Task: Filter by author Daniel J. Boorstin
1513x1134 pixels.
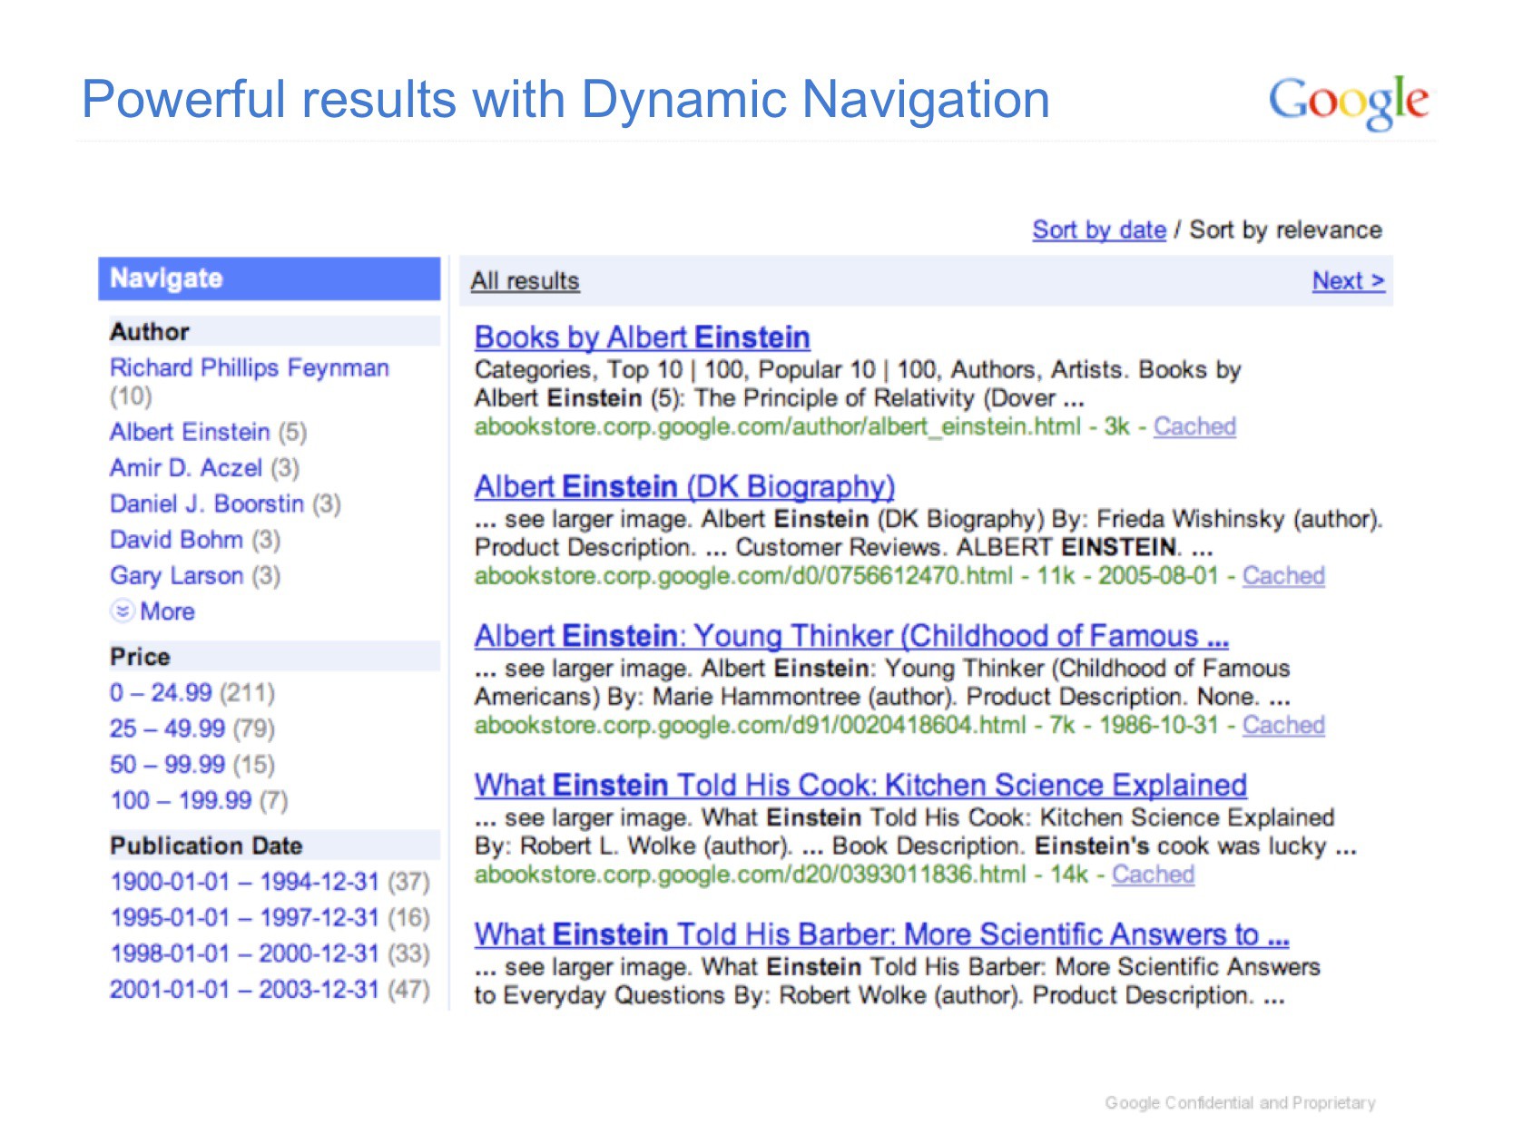Action: (x=207, y=503)
